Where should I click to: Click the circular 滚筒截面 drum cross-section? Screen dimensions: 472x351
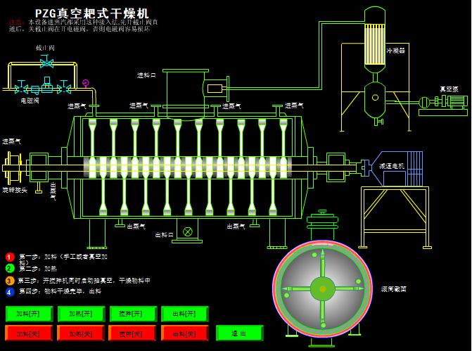[322, 288]
